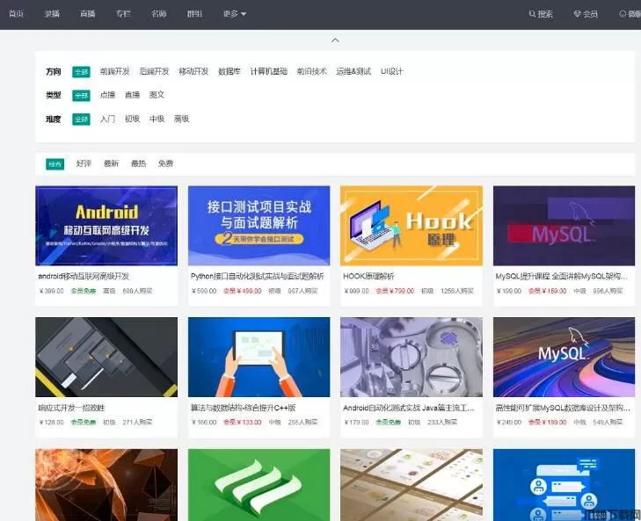The width and height of the screenshot is (641, 521).
Task: Click the 会员 membership diamond icon
Action: (577, 14)
